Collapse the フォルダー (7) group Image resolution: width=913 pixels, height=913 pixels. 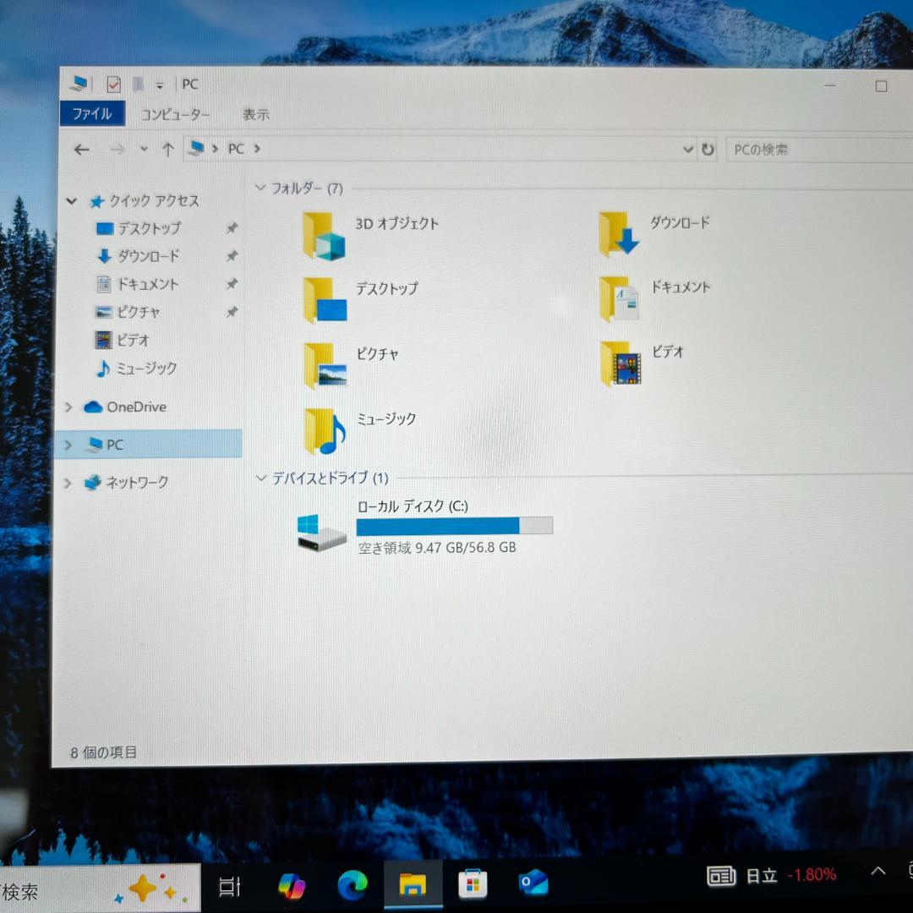point(260,188)
